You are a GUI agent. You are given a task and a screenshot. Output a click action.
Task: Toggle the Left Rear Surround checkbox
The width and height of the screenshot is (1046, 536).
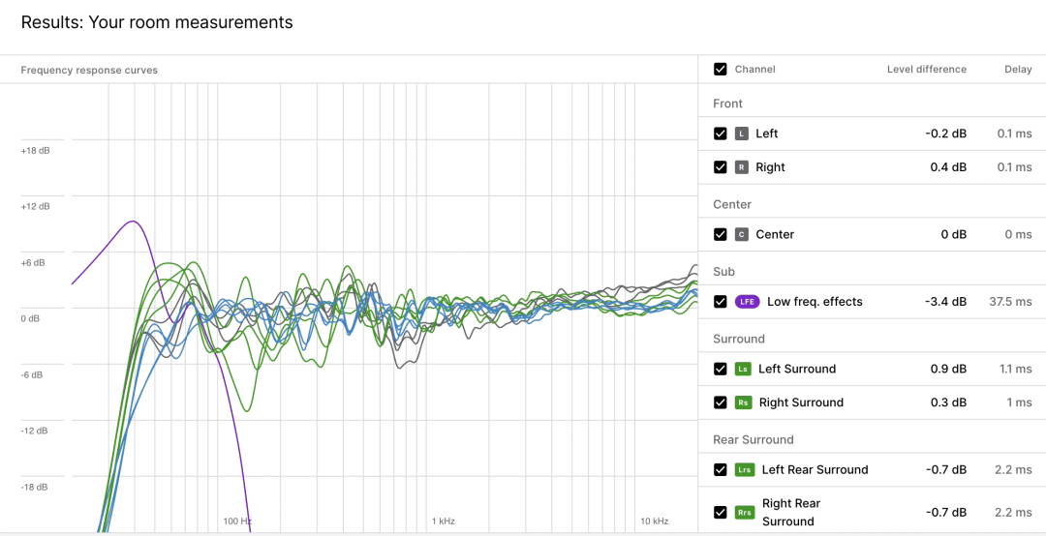click(x=720, y=469)
